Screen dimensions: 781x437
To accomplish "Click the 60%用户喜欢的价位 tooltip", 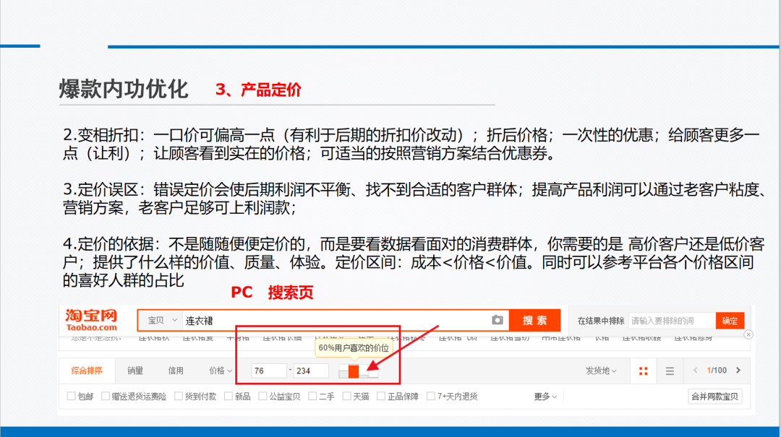I will (354, 348).
